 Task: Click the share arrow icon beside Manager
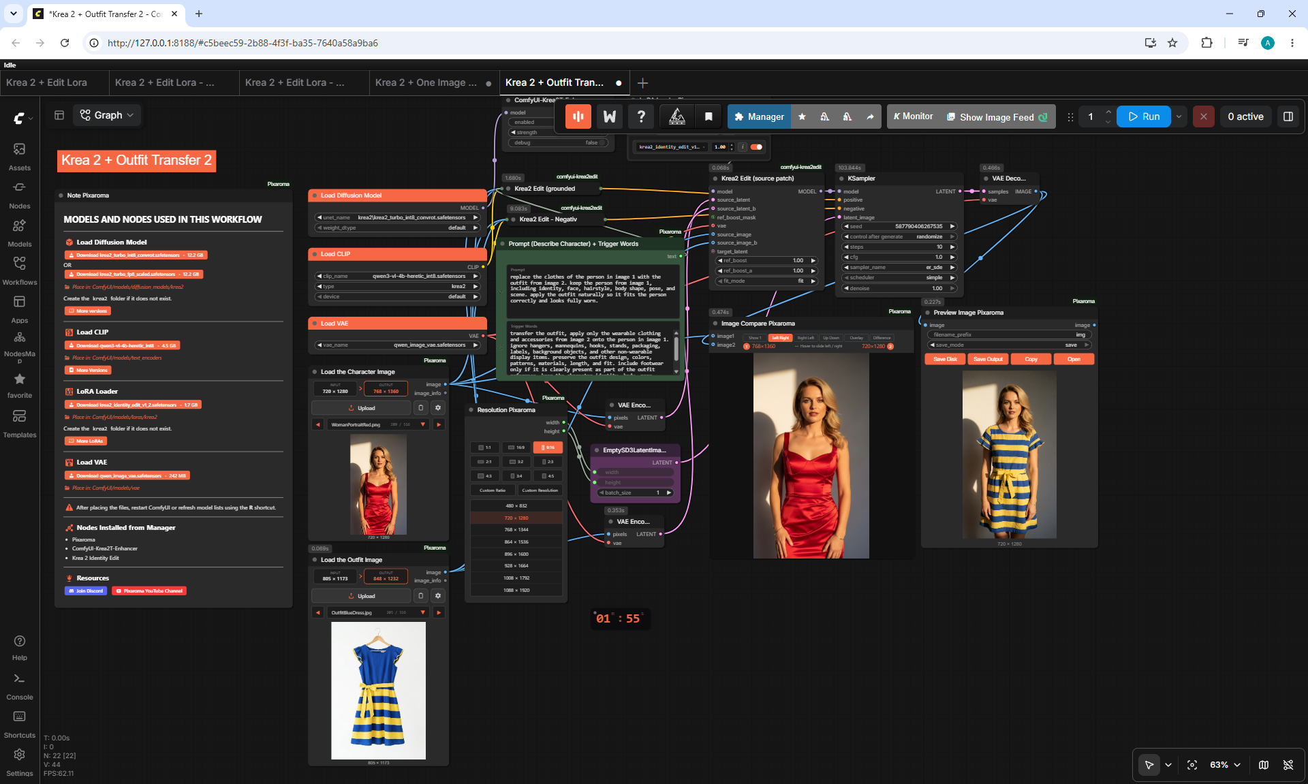coord(870,116)
